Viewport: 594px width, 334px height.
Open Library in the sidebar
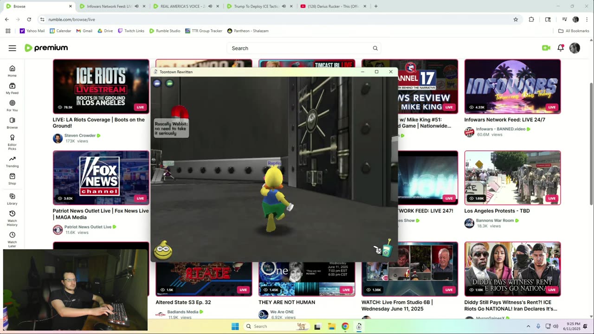click(x=12, y=199)
